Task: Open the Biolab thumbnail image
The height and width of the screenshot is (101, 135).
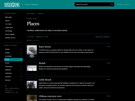Action: coord(32,68)
